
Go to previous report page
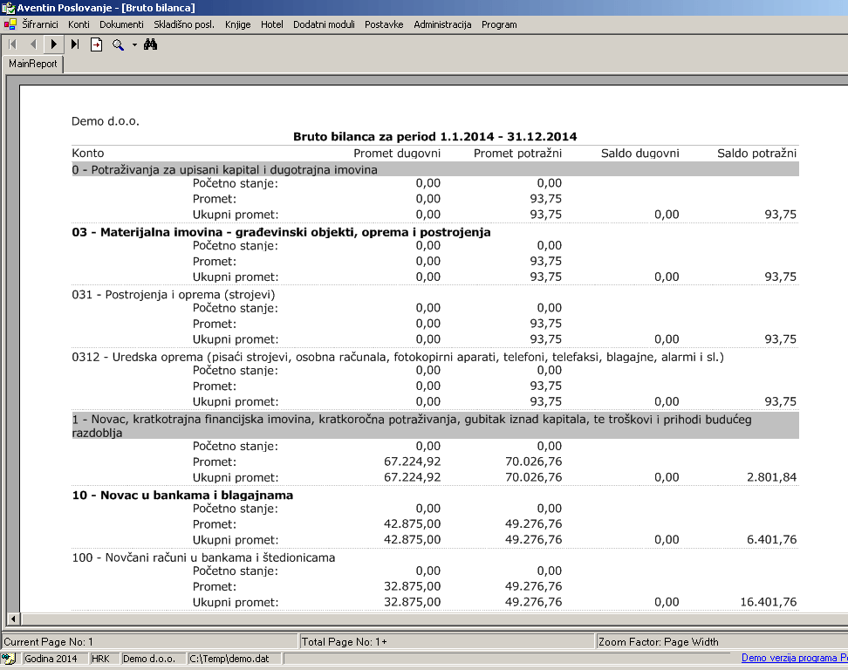point(32,44)
